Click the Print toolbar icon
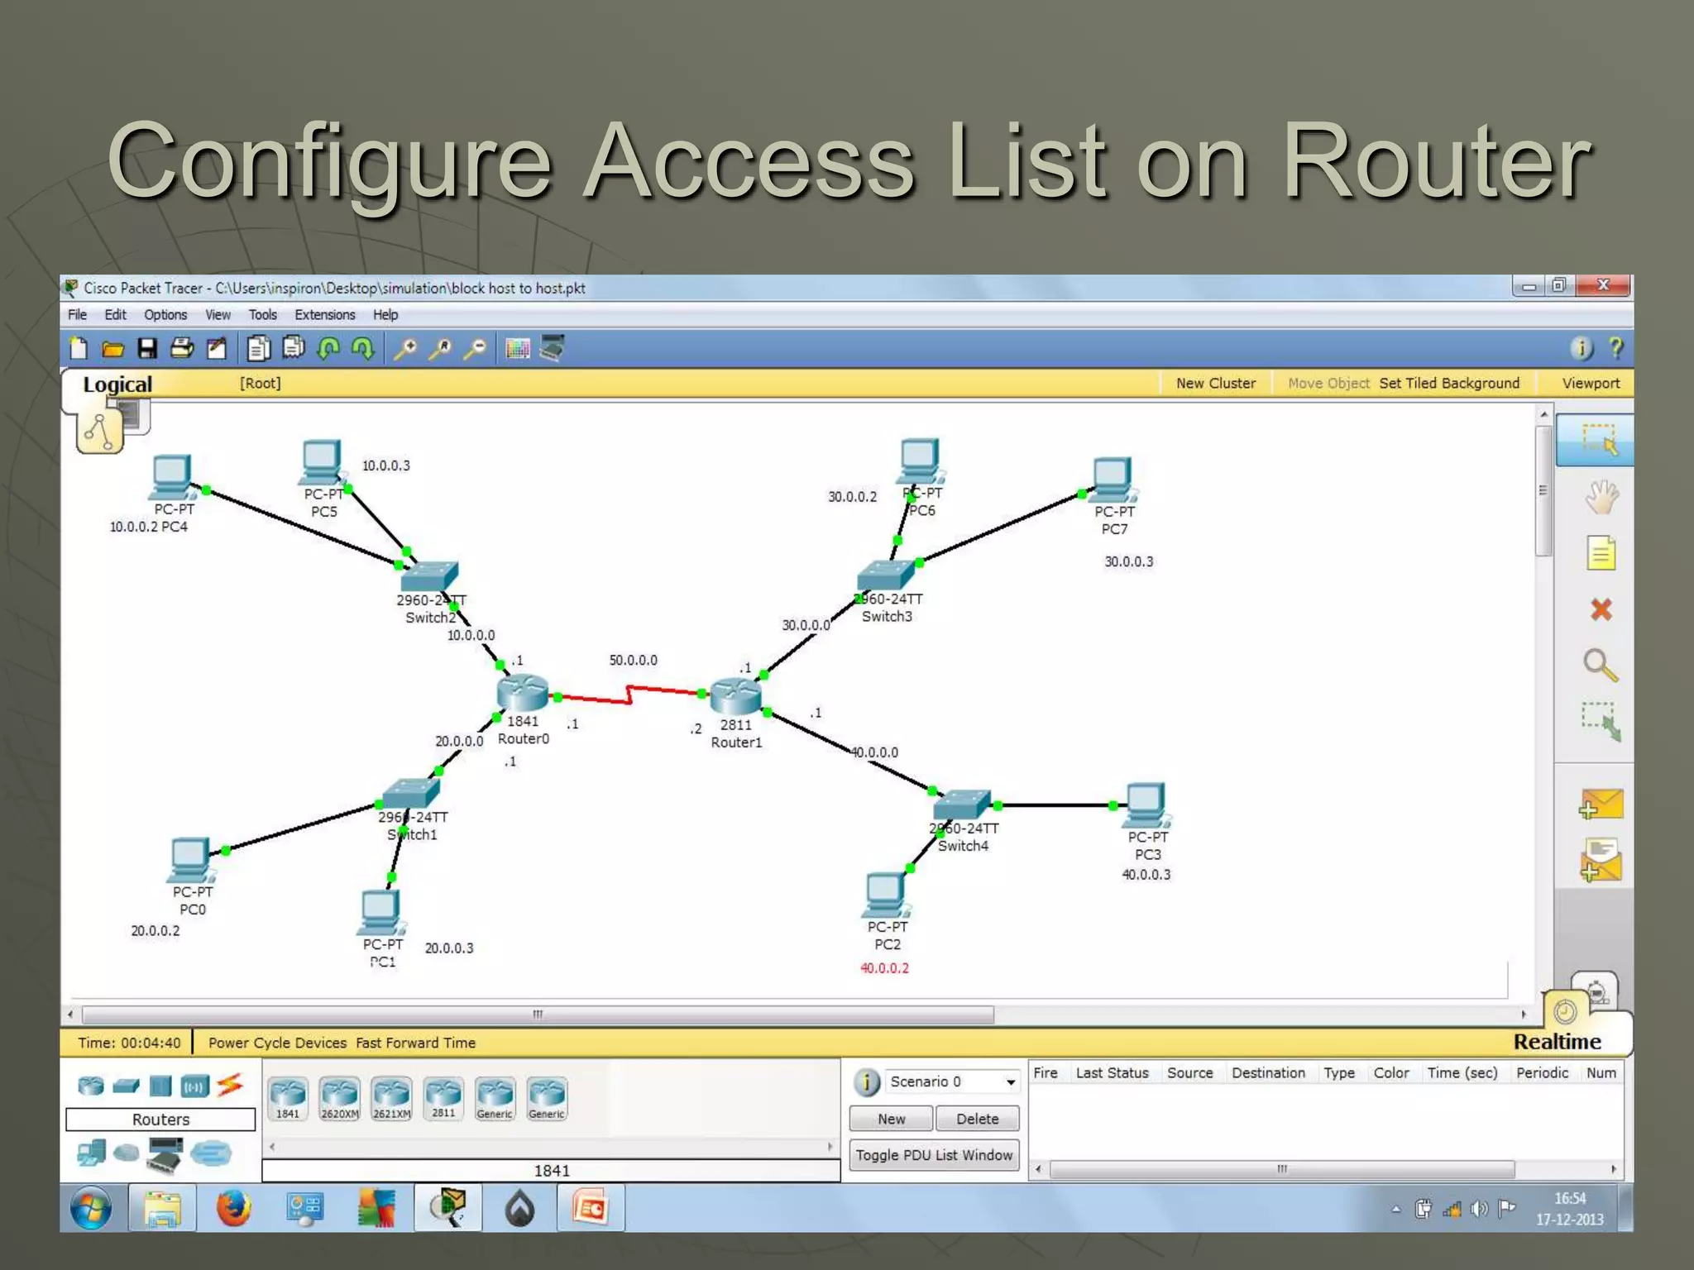Viewport: 1694px width, 1270px height. 181,349
